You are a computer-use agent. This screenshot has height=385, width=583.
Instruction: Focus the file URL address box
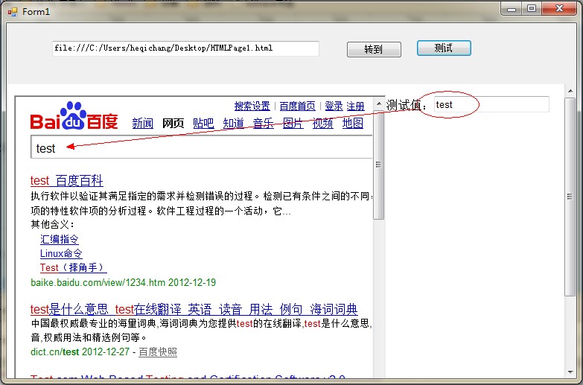pos(185,48)
